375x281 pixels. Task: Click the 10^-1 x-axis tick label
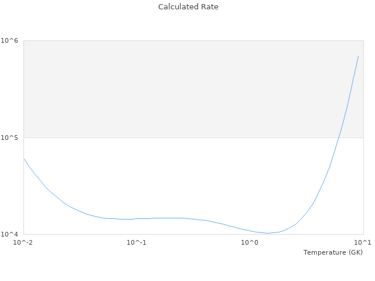pos(137,242)
